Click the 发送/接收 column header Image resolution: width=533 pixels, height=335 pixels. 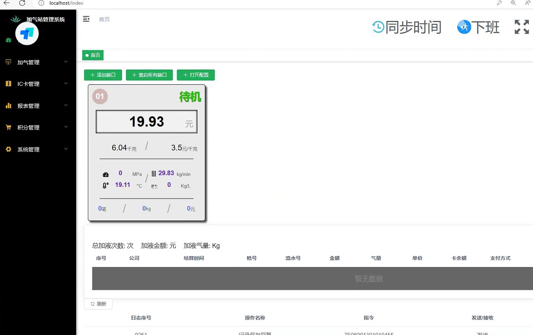point(482,318)
